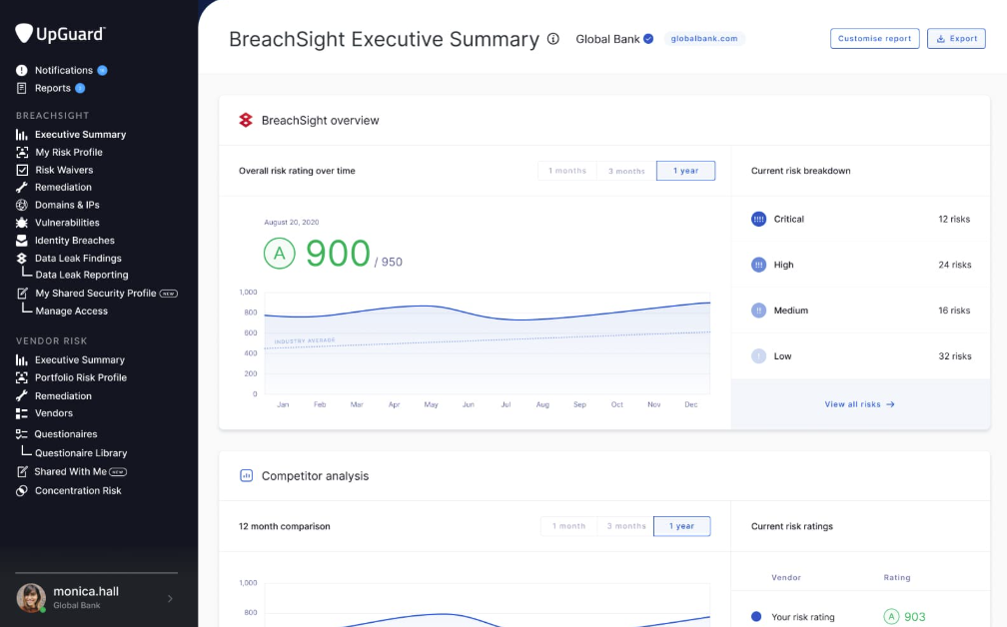Click red BreachSight overview logo icon
Image resolution: width=1007 pixels, height=627 pixels.
click(x=246, y=120)
